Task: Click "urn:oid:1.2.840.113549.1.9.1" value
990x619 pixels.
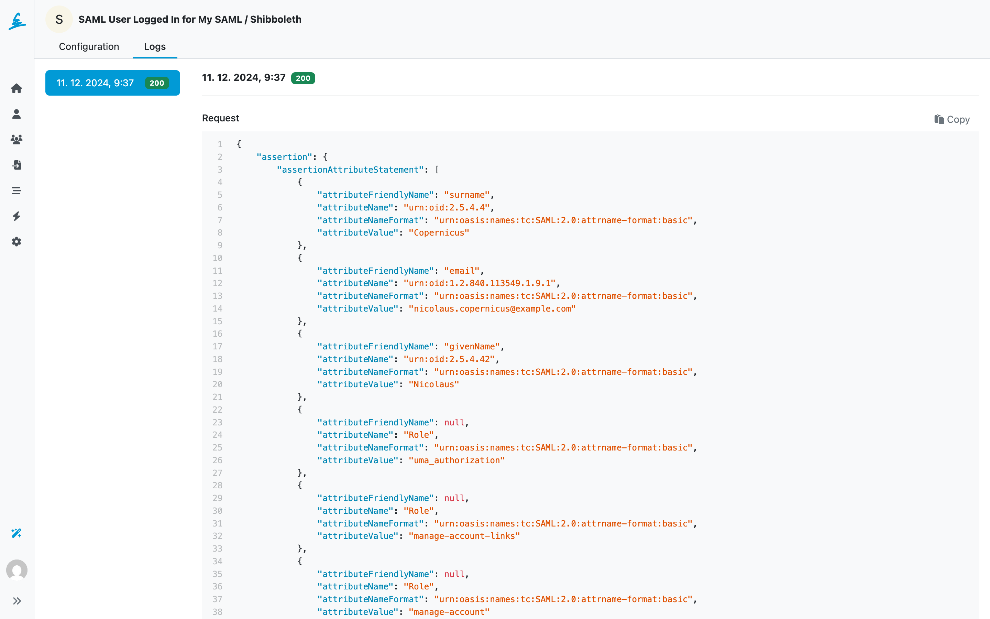Action: pos(480,283)
